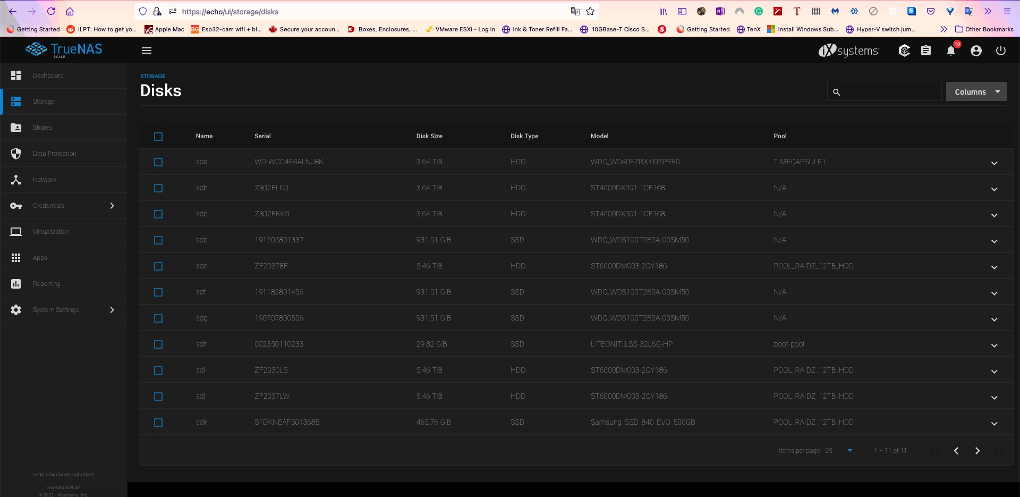The height and width of the screenshot is (497, 1020).
Task: Open the Shares menu item
Action: pyautogui.click(x=64, y=128)
